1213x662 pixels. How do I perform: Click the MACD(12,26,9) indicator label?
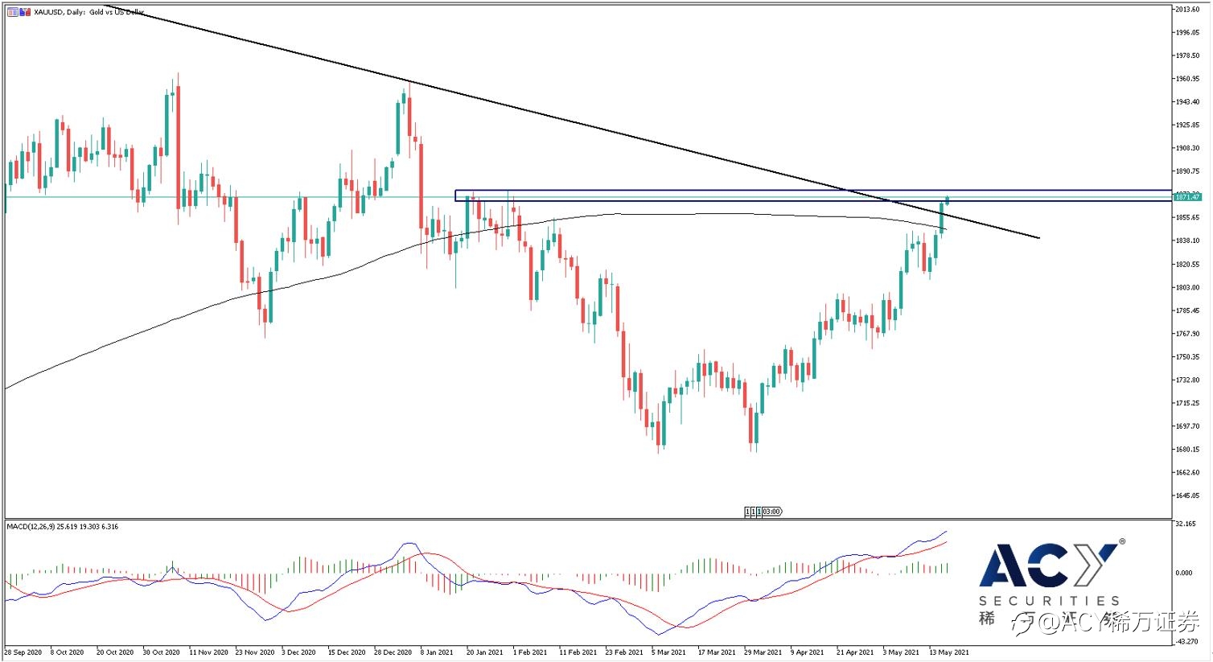(63, 526)
